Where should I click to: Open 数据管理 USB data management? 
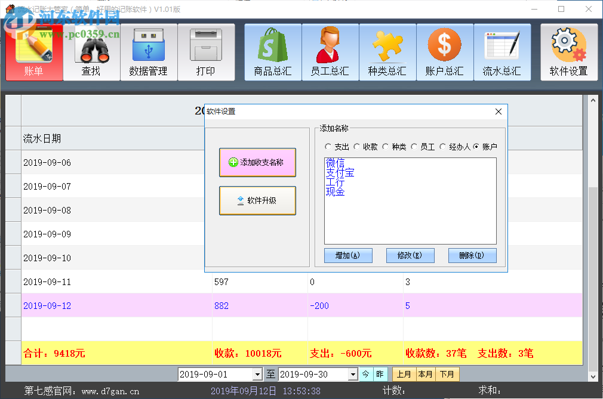[149, 52]
